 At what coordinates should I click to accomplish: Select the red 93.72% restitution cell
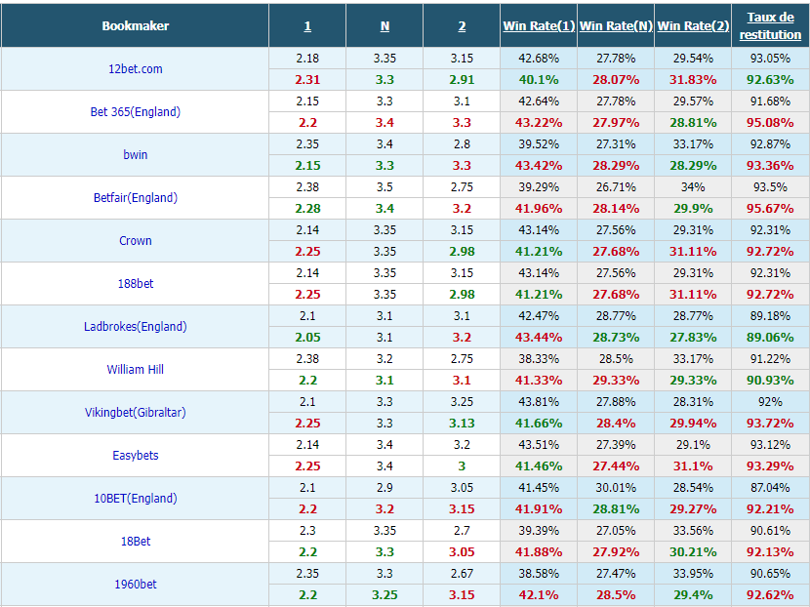coord(770,423)
